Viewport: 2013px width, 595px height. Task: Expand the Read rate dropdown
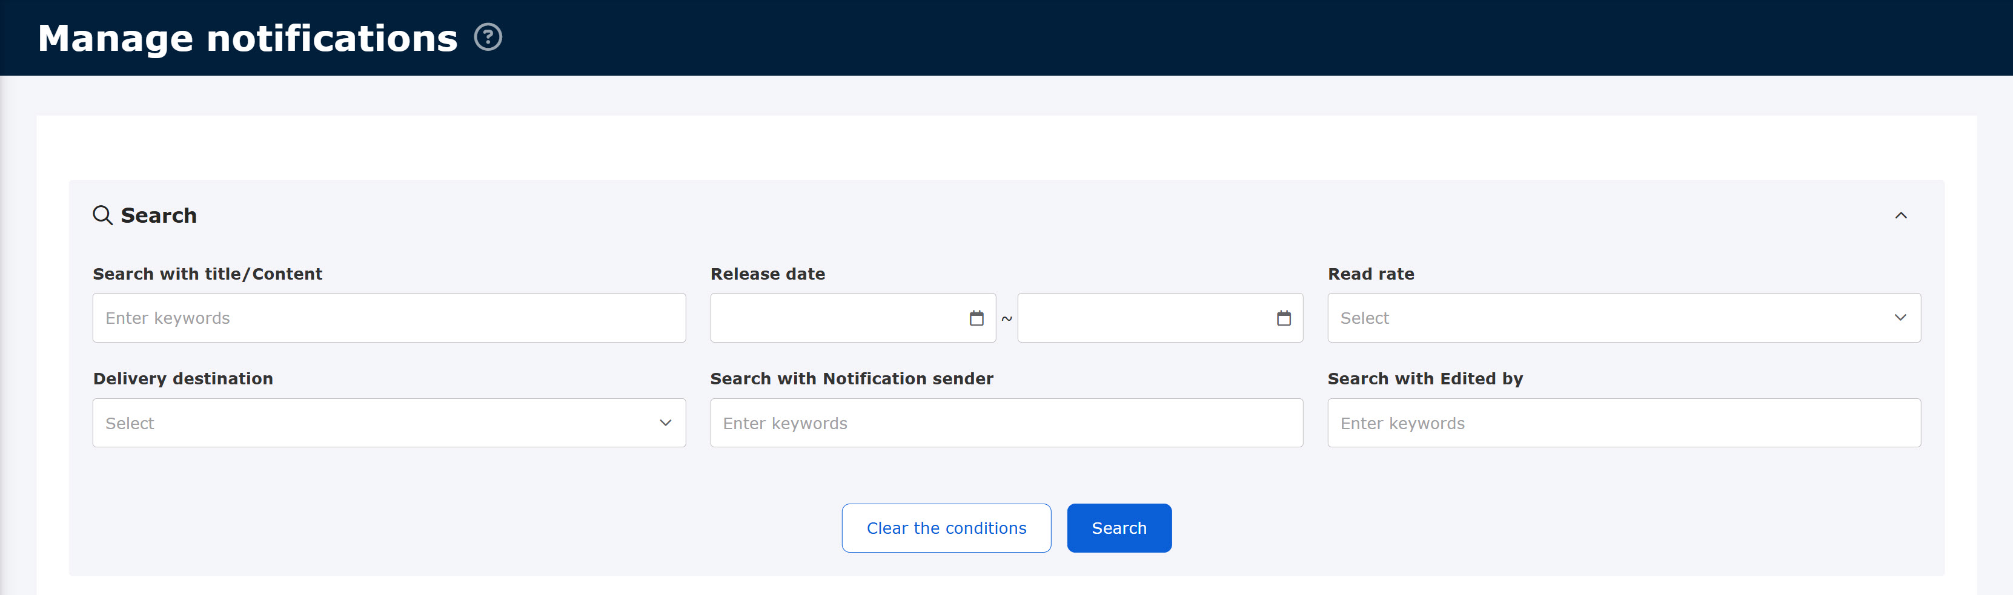[1623, 318]
